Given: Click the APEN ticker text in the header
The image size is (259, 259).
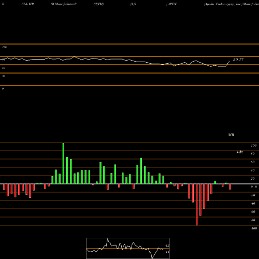Looking at the screenshot, I should (172, 4).
